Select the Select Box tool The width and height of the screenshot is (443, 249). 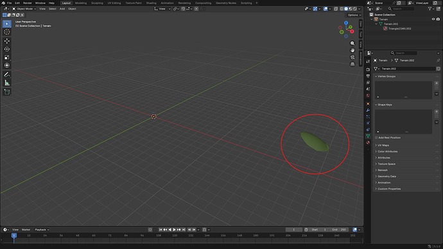(x=7, y=24)
